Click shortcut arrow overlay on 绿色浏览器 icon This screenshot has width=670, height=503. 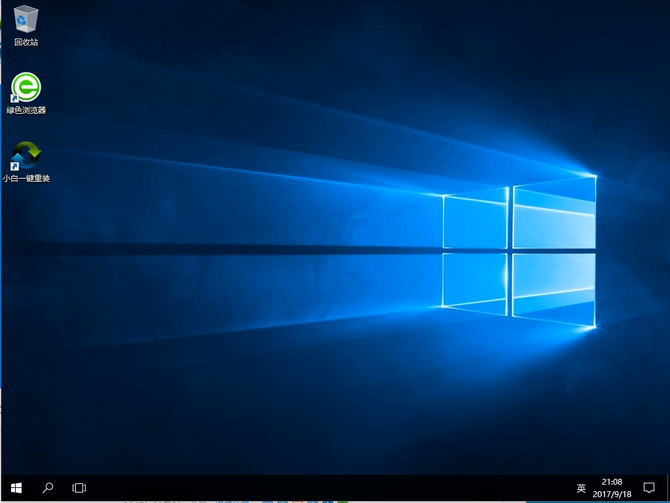pyautogui.click(x=14, y=99)
